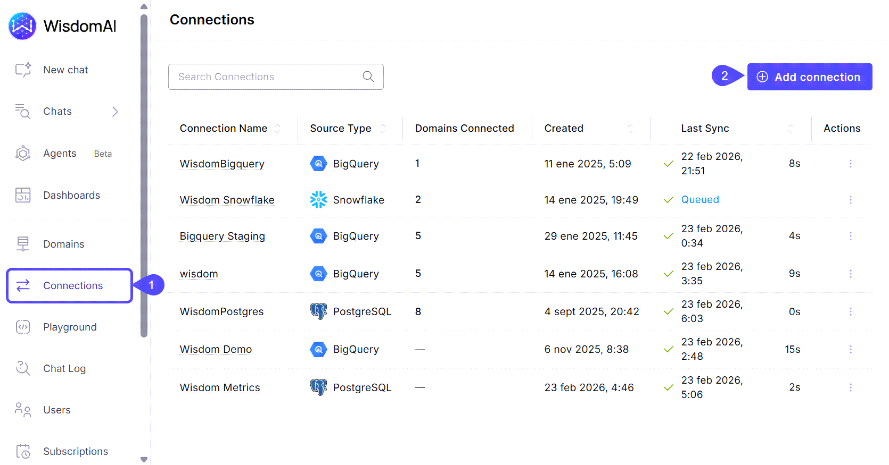Viewport: 889px width, 465px height.
Task: Open actions menu for WisdomBigquery row
Action: point(850,164)
